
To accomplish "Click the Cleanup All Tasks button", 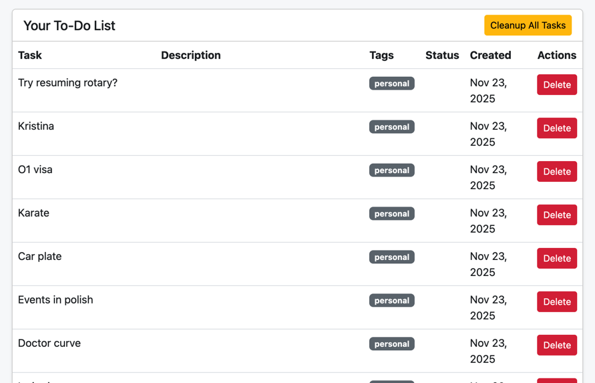I will coord(528,25).
